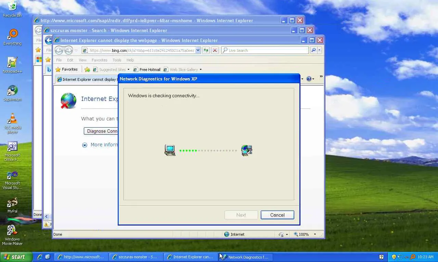Open the Tools menu

pyautogui.click(x=117, y=60)
